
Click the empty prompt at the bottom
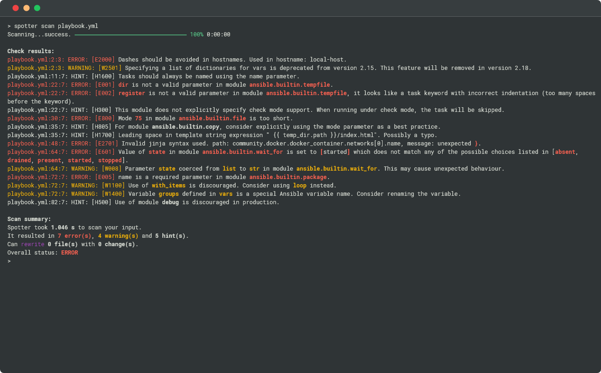pos(9,261)
